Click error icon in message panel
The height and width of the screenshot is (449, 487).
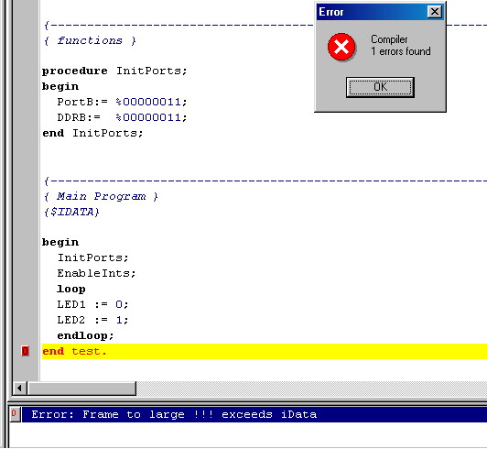pyautogui.click(x=15, y=414)
